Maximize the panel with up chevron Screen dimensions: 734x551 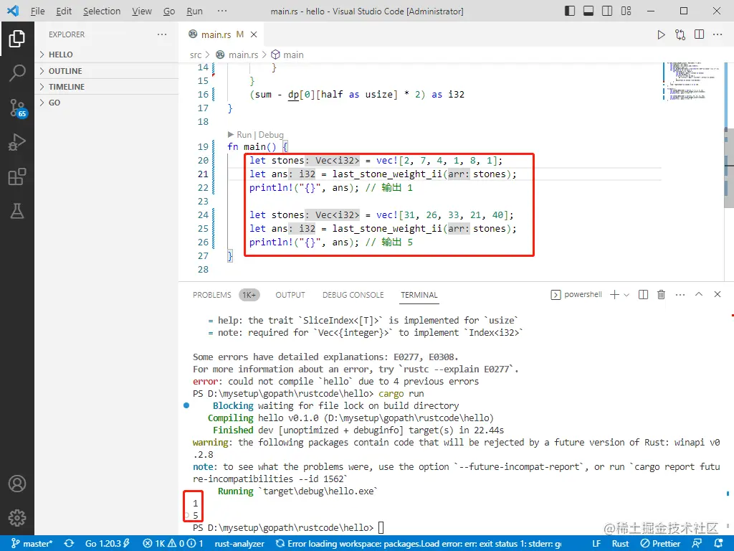point(699,294)
